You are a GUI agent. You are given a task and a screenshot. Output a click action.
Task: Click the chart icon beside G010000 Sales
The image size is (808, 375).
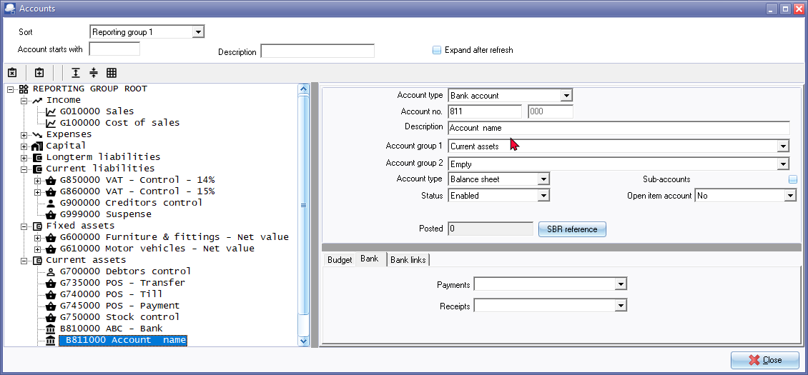[x=51, y=111]
